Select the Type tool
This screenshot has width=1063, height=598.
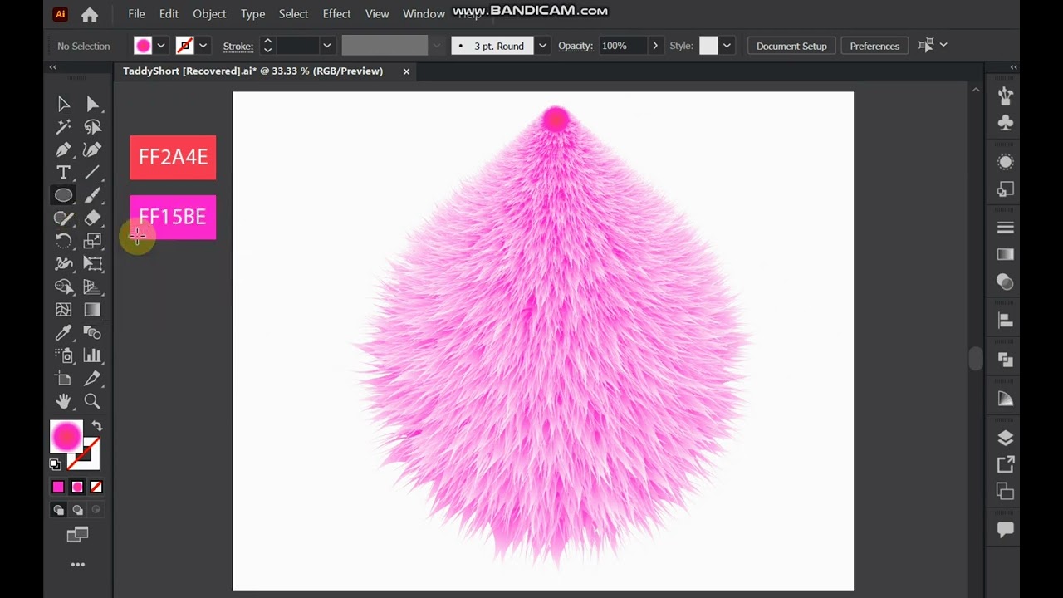point(63,172)
